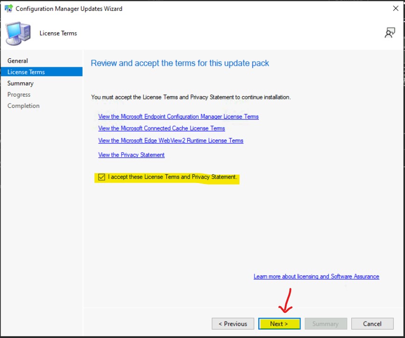This screenshot has height=338, width=405.
Task: Close the Configuration Manager Updates Wizard window
Action: pyautogui.click(x=396, y=8)
